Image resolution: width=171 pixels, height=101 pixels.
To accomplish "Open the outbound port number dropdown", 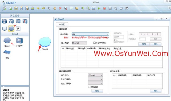I will (x=95, y=83).
